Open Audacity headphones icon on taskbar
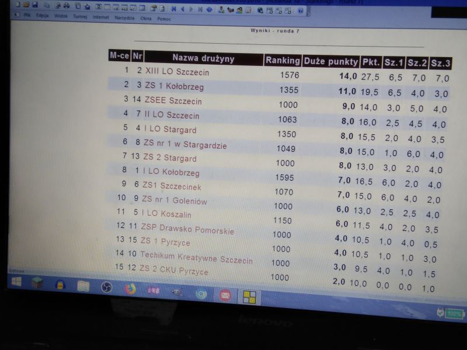 point(60,285)
